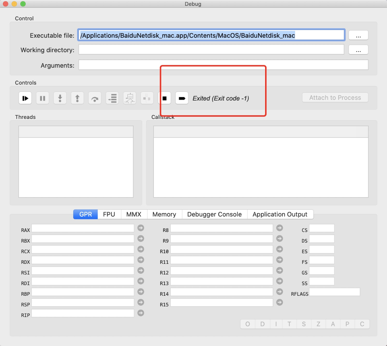This screenshot has height=346, width=387.
Task: Switch to the MMX tab
Action: click(x=134, y=214)
